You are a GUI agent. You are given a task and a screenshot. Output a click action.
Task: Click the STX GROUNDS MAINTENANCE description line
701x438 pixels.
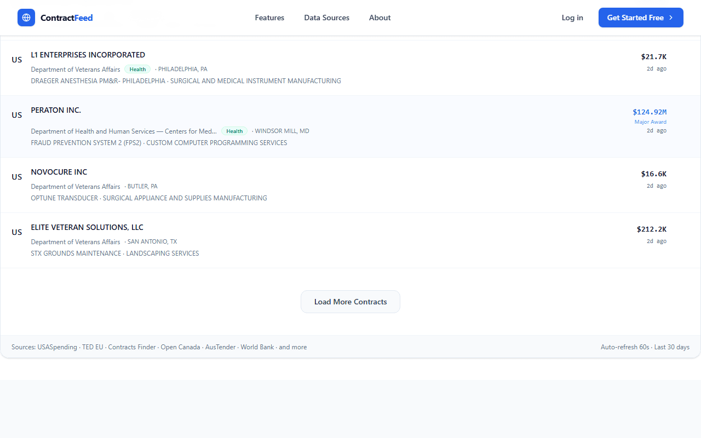[x=115, y=253]
